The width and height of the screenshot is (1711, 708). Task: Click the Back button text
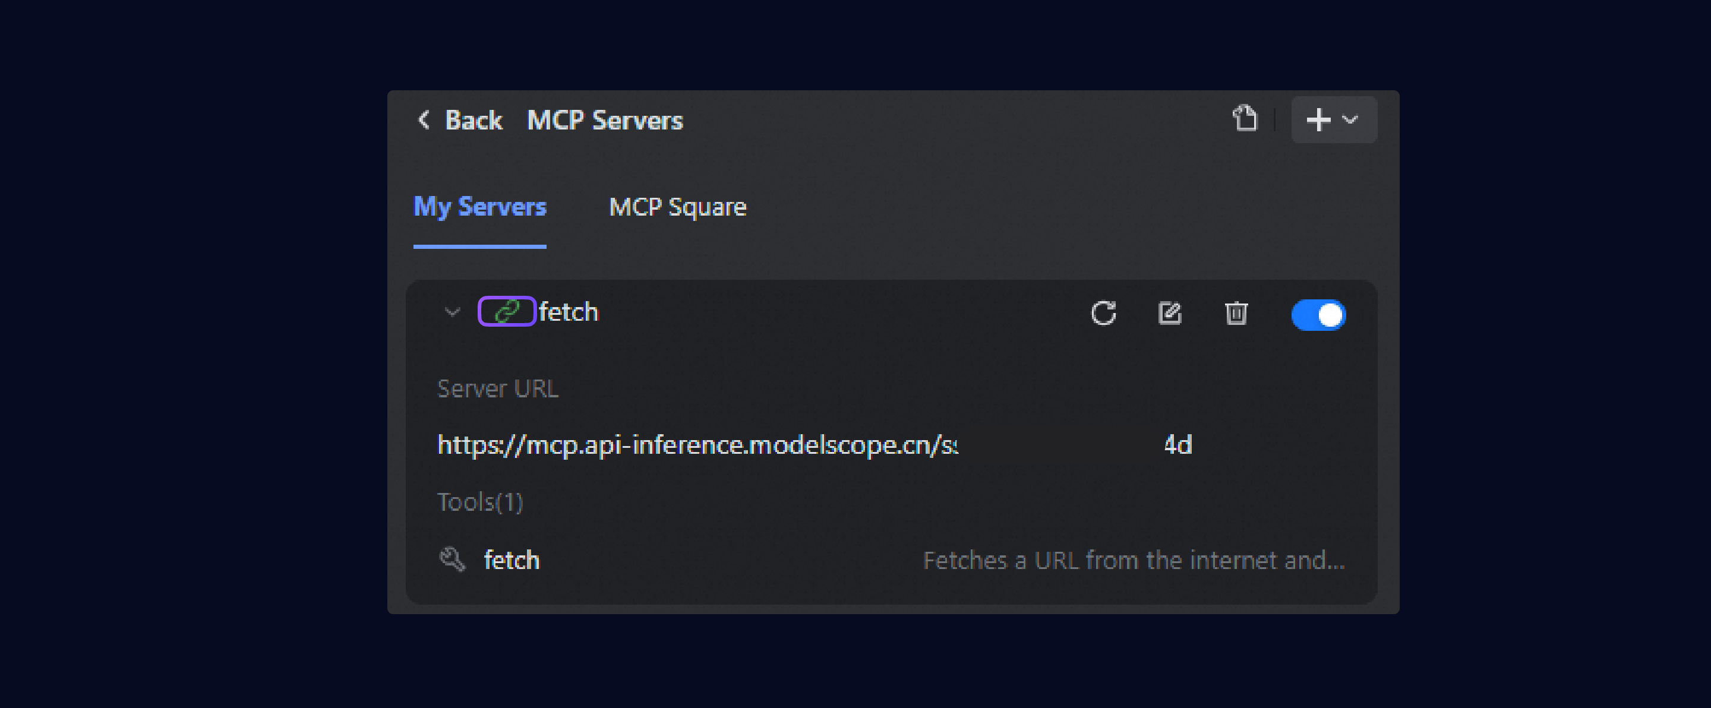473,120
